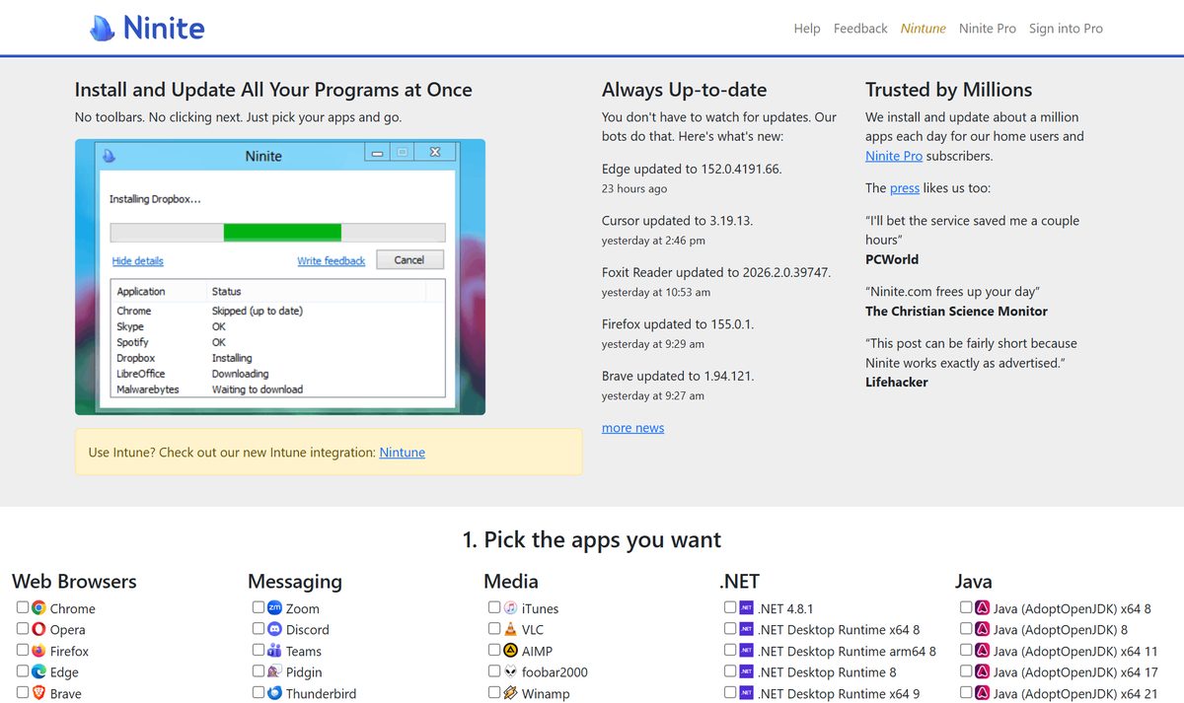Open Help in the top navigation
Screen dimensions: 1184x703
[x=807, y=29]
